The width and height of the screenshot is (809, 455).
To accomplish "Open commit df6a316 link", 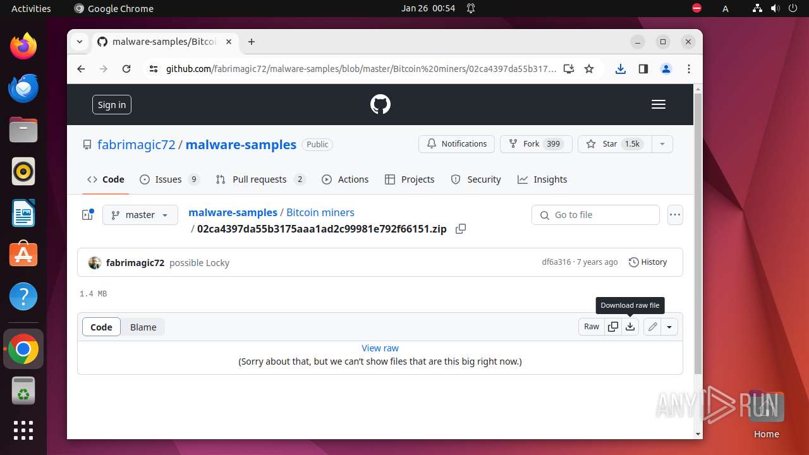I will [x=556, y=262].
